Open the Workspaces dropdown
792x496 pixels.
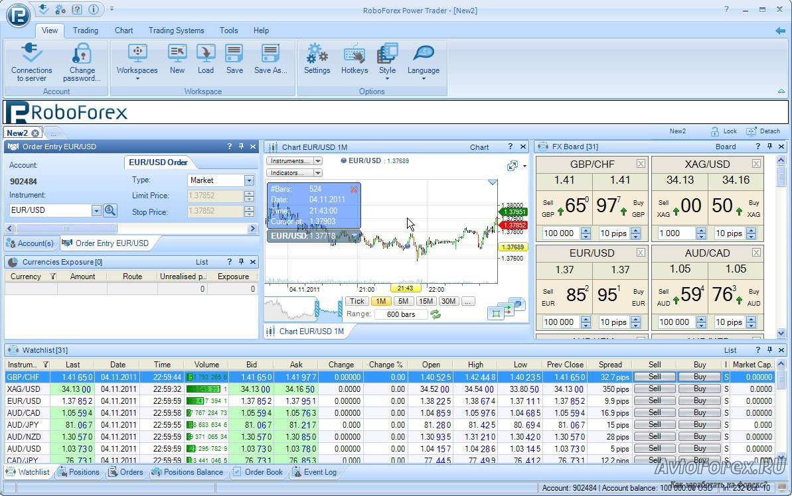click(x=137, y=62)
